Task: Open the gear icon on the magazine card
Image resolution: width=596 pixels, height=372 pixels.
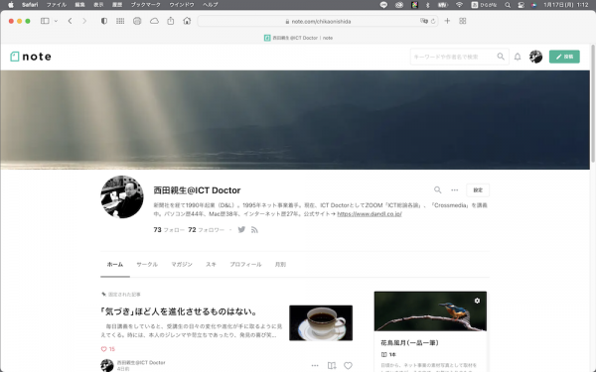Action: coord(477,301)
